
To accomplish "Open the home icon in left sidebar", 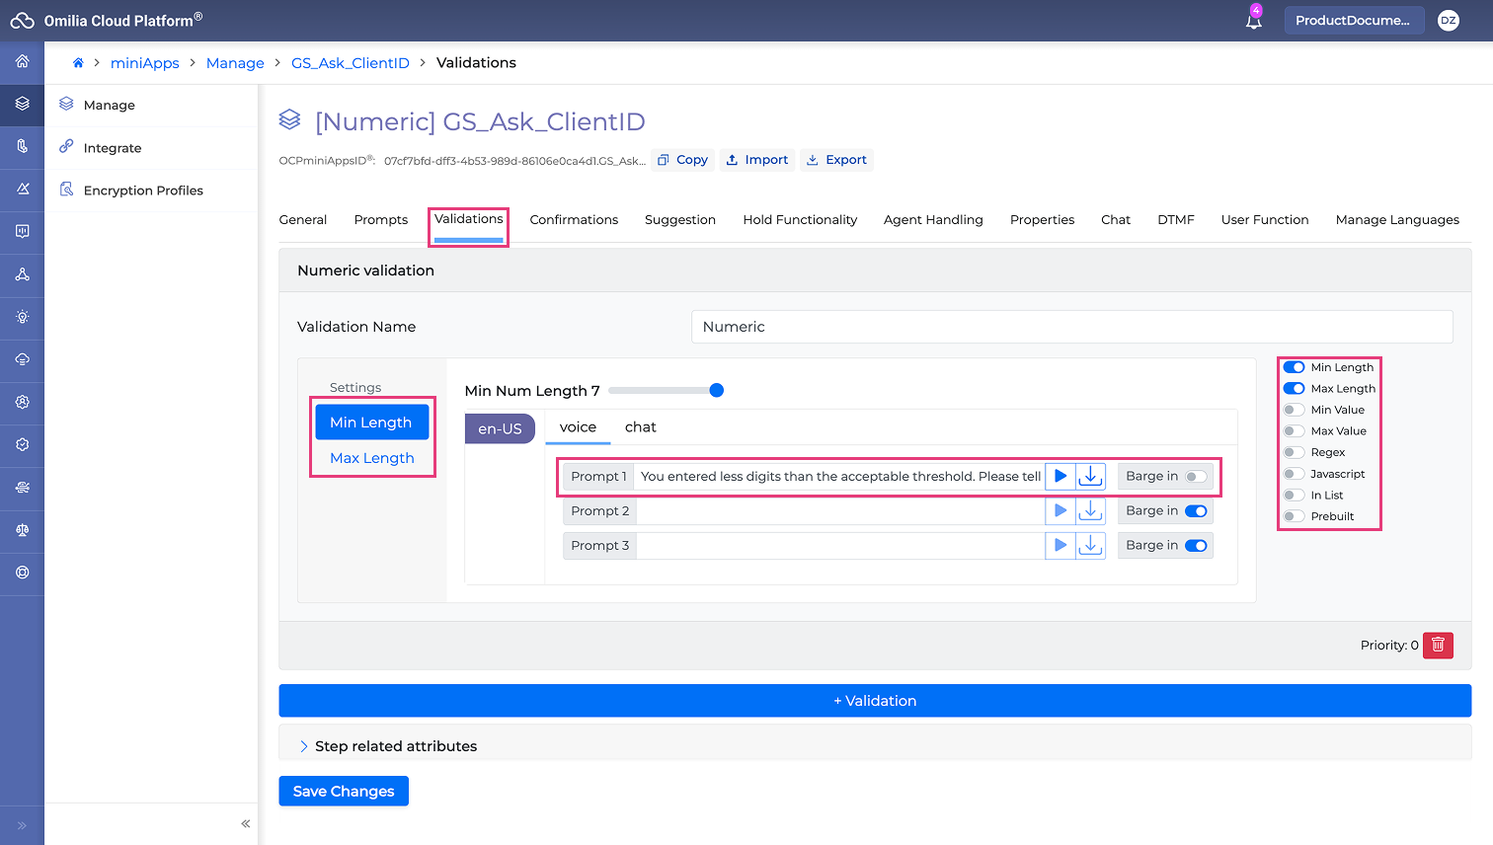I will pos(22,62).
